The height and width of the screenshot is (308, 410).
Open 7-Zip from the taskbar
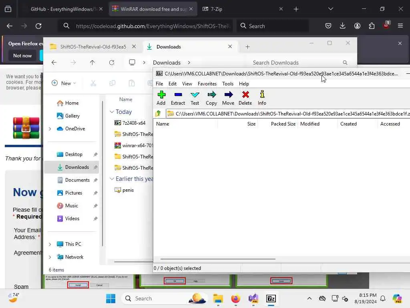tap(271, 298)
